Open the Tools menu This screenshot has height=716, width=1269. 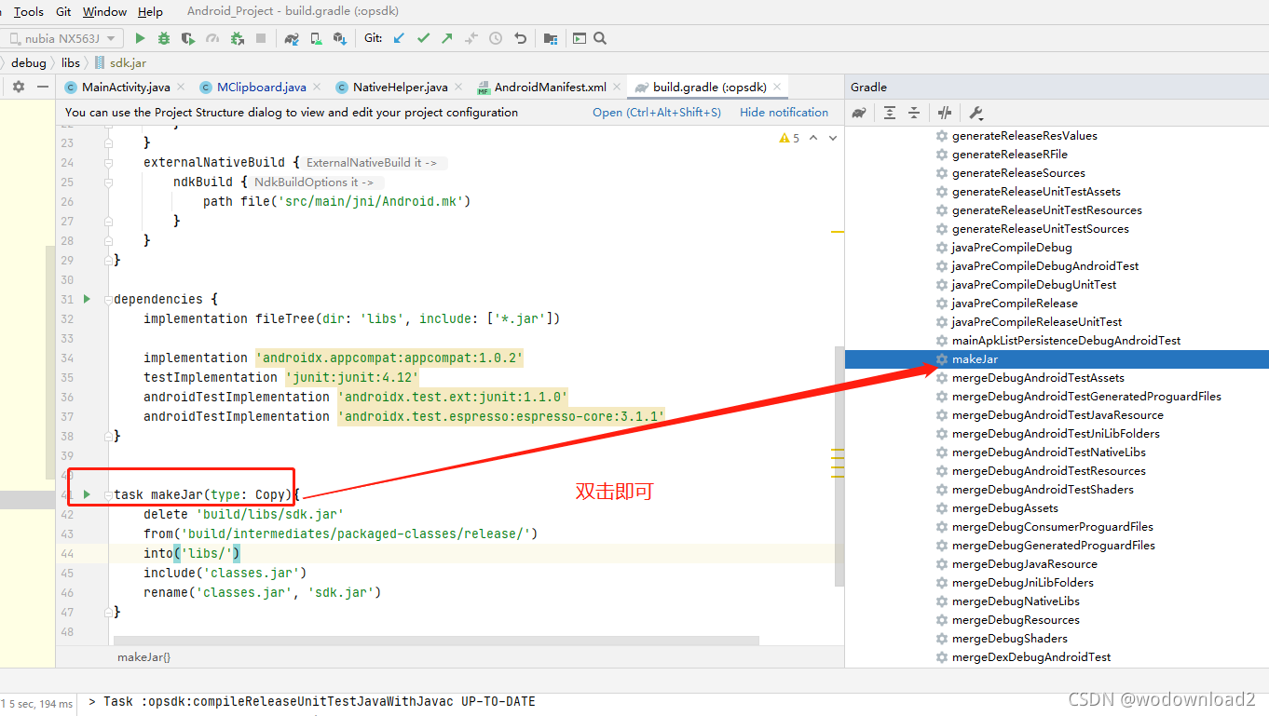pyautogui.click(x=29, y=11)
